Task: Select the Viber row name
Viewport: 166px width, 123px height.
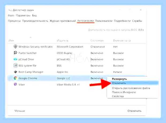Action: pos(22,84)
